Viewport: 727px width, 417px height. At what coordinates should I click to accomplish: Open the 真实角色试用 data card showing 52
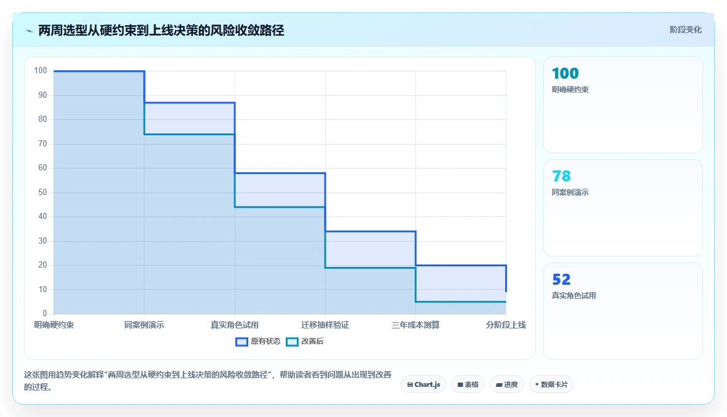[623, 311]
